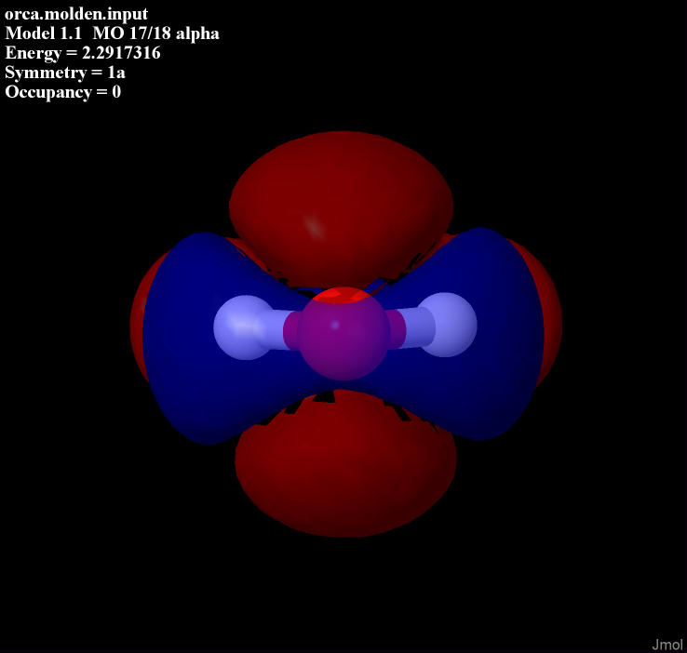Click the Jmol logo text
This screenshot has width=687, height=653.
pyautogui.click(x=667, y=645)
